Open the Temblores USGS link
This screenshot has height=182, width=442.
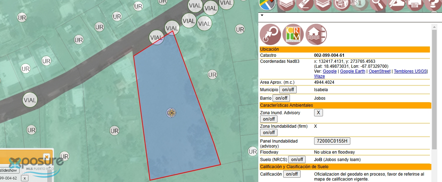pyautogui.click(x=410, y=71)
